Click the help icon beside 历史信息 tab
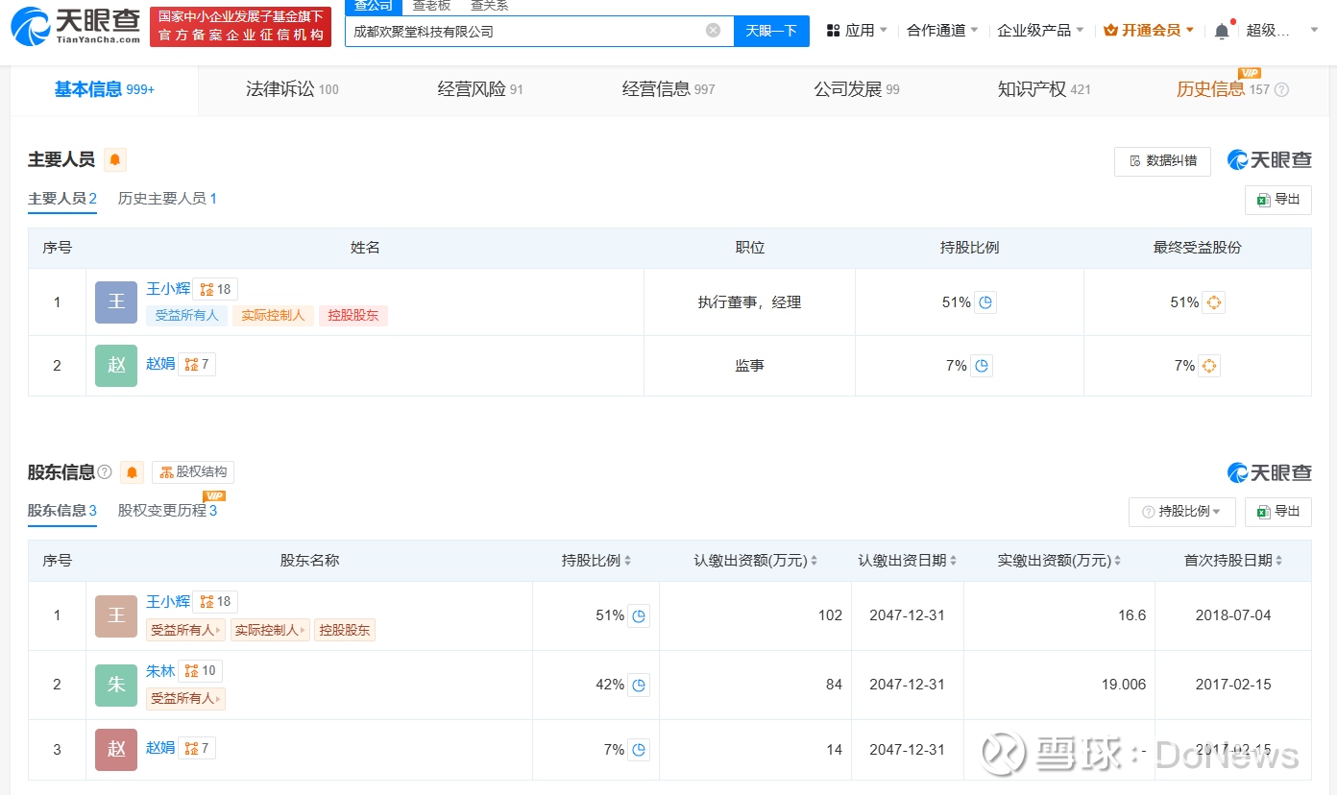This screenshot has height=795, width=1337. (1281, 90)
